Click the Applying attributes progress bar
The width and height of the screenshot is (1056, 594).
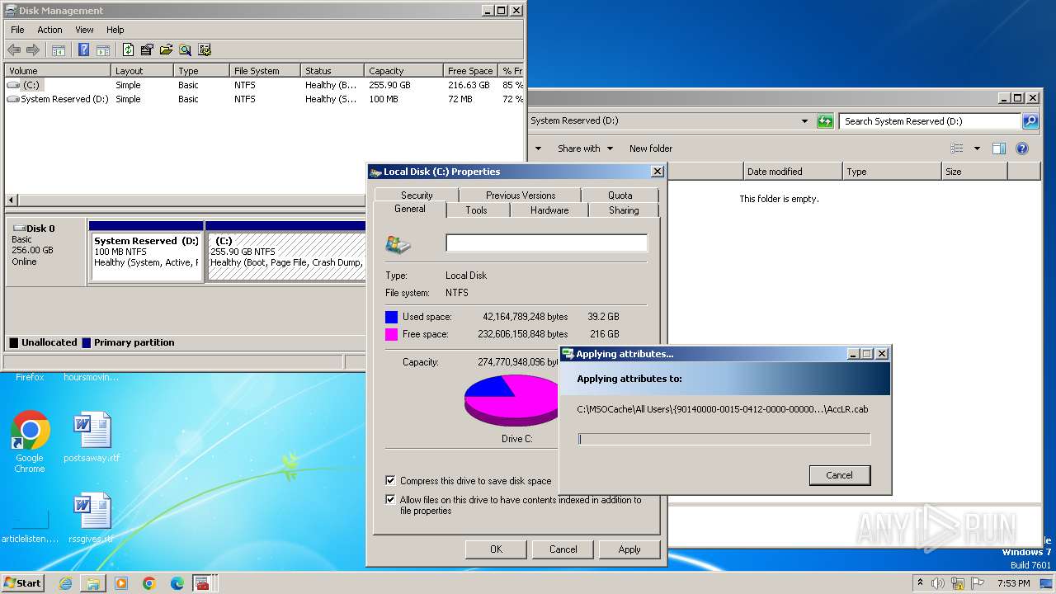[724, 439]
